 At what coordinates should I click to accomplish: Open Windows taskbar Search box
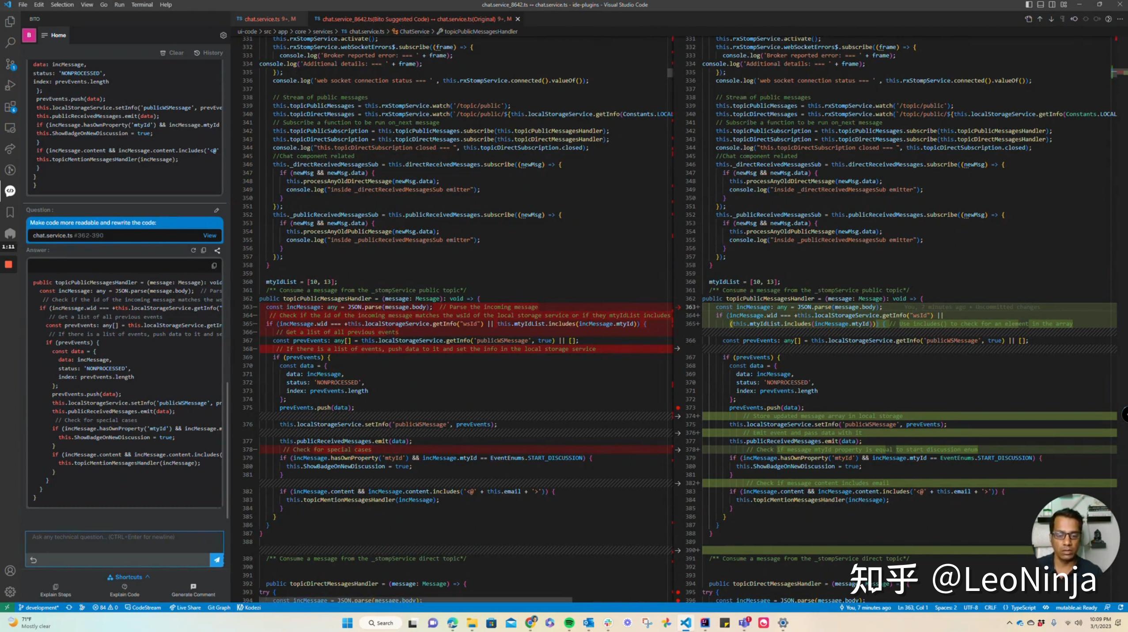(x=381, y=623)
